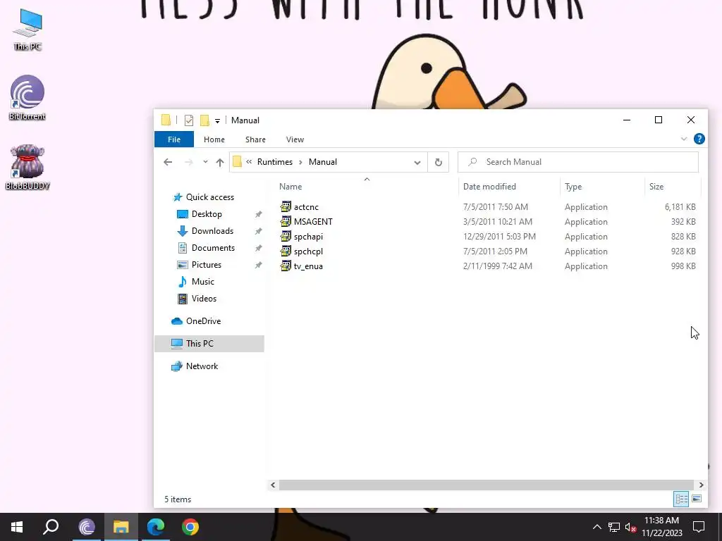Open BitTorrent from the taskbar

tap(87, 527)
